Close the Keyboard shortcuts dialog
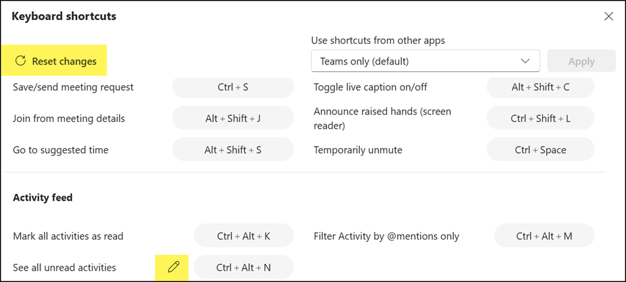Viewport: 626px width, 282px height. pos(608,16)
